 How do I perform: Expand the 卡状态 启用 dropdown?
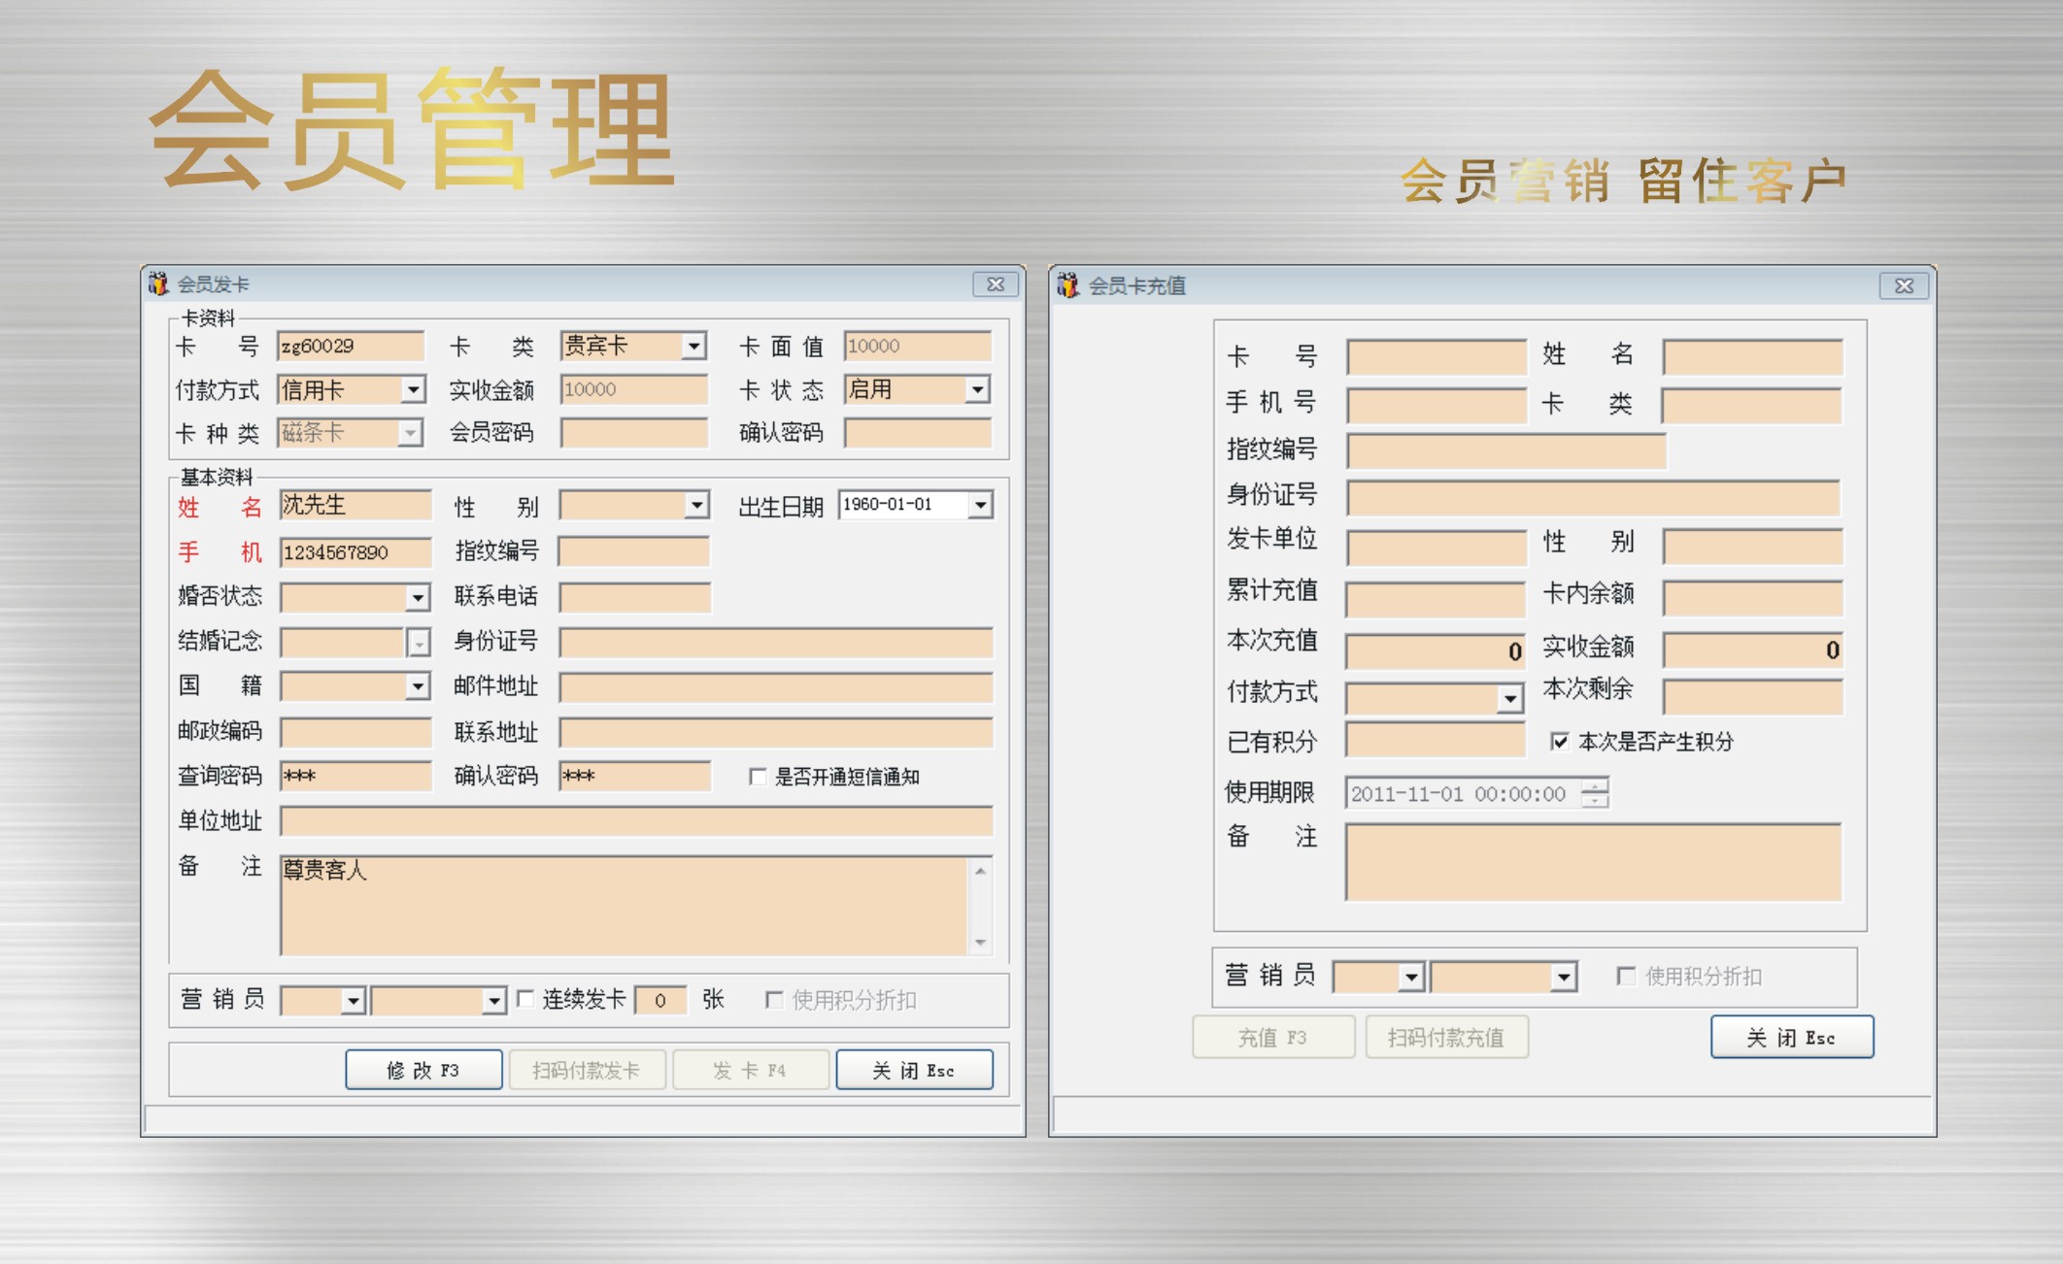[x=978, y=389]
